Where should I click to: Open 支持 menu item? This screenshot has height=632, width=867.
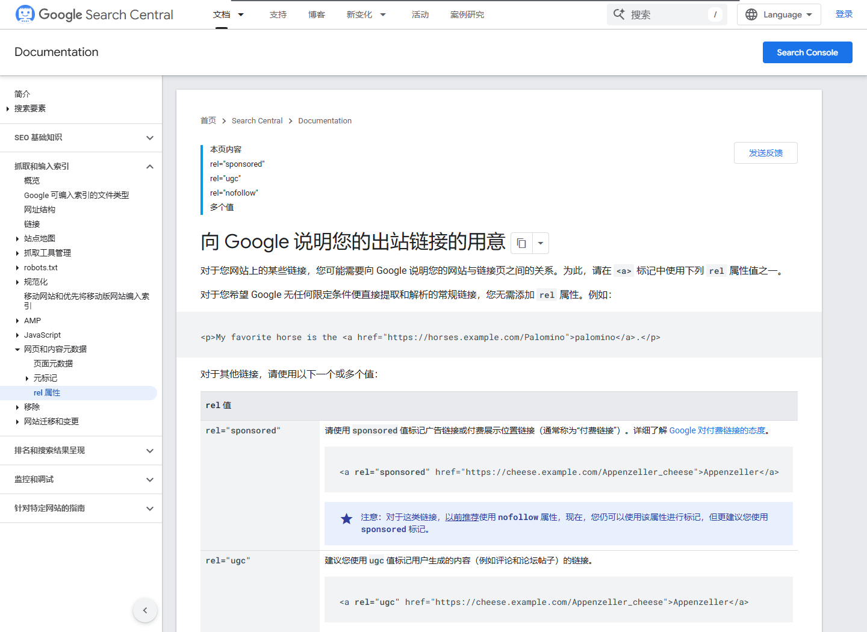278,14
